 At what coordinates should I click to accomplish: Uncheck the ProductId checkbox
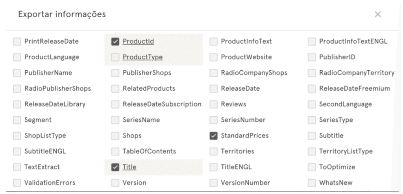[115, 42]
